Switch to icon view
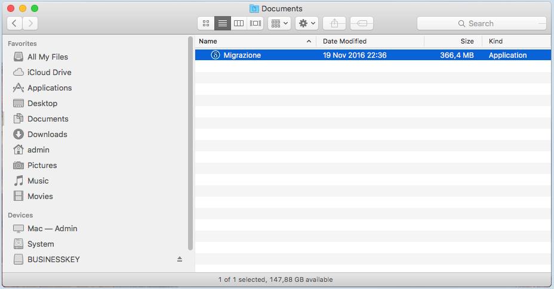 206,23
